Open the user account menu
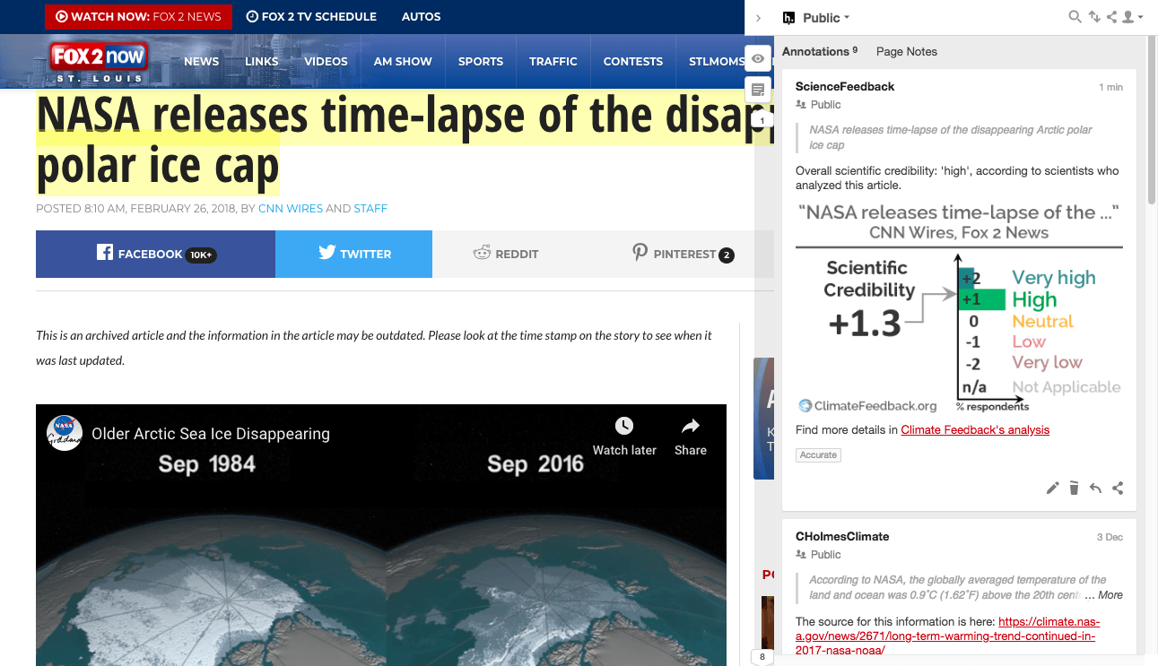The height and width of the screenshot is (666, 1158). click(x=1131, y=17)
